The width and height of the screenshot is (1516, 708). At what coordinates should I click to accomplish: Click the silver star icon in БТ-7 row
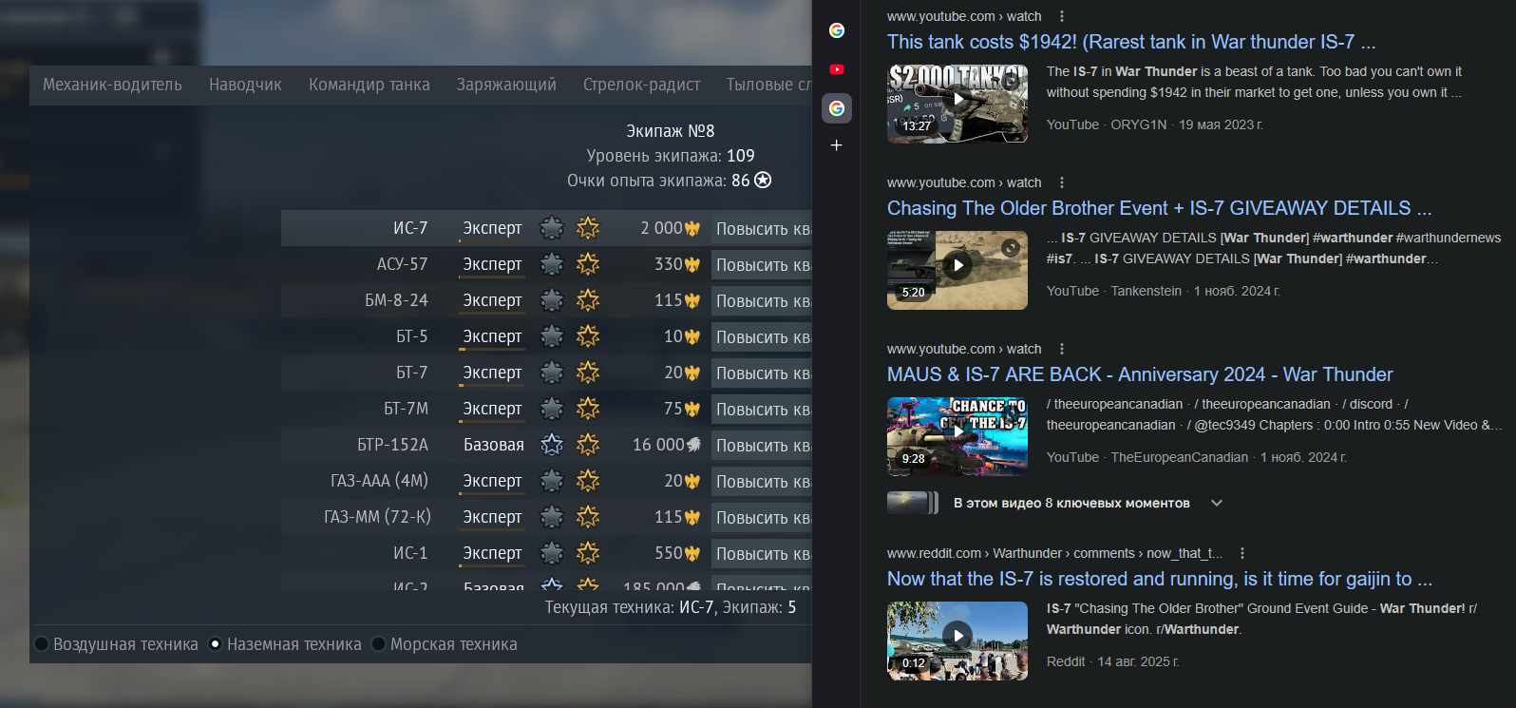[x=552, y=373]
